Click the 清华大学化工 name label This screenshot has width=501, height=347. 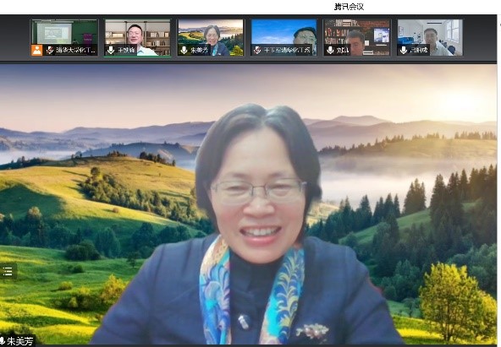[75, 50]
